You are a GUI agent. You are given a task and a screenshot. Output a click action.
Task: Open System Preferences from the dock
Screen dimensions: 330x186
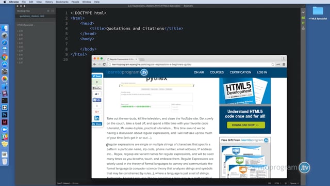(5, 72)
